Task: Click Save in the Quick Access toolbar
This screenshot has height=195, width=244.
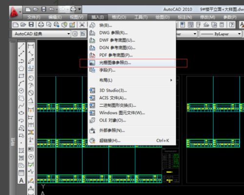Action: coord(43,9)
